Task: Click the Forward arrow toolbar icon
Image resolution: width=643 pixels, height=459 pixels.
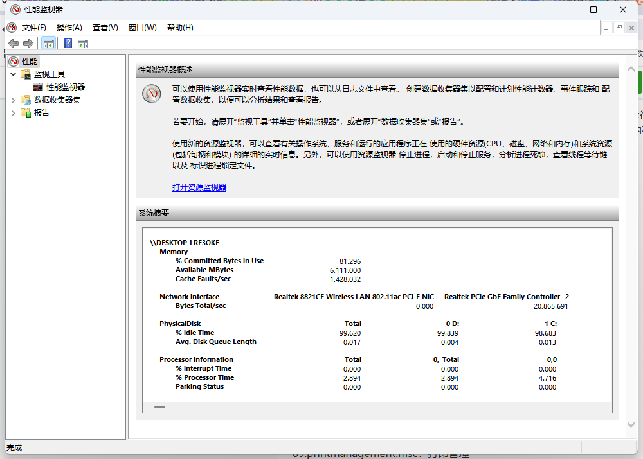Action: coord(28,44)
